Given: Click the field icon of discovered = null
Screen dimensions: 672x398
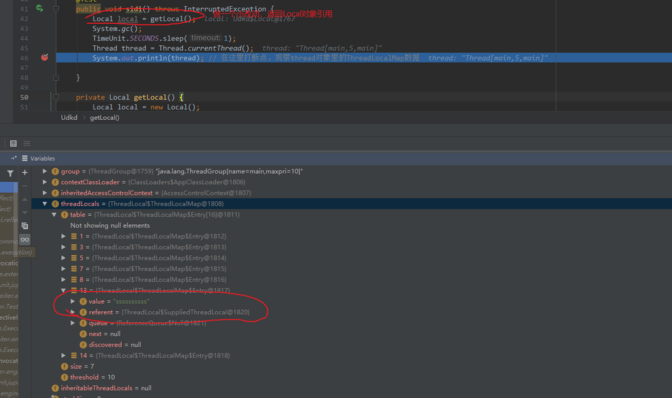Looking at the screenshot, I should pyautogui.click(x=83, y=345).
